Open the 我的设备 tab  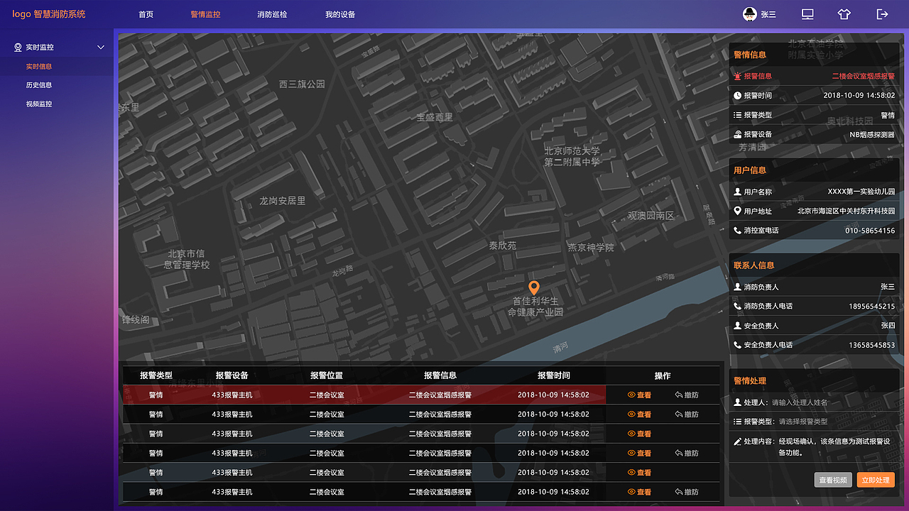point(340,14)
